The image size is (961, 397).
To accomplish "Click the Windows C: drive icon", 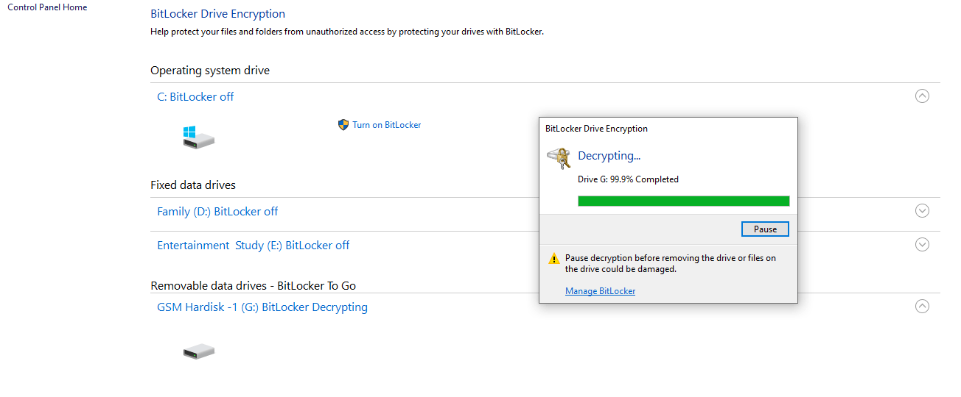I will [198, 137].
